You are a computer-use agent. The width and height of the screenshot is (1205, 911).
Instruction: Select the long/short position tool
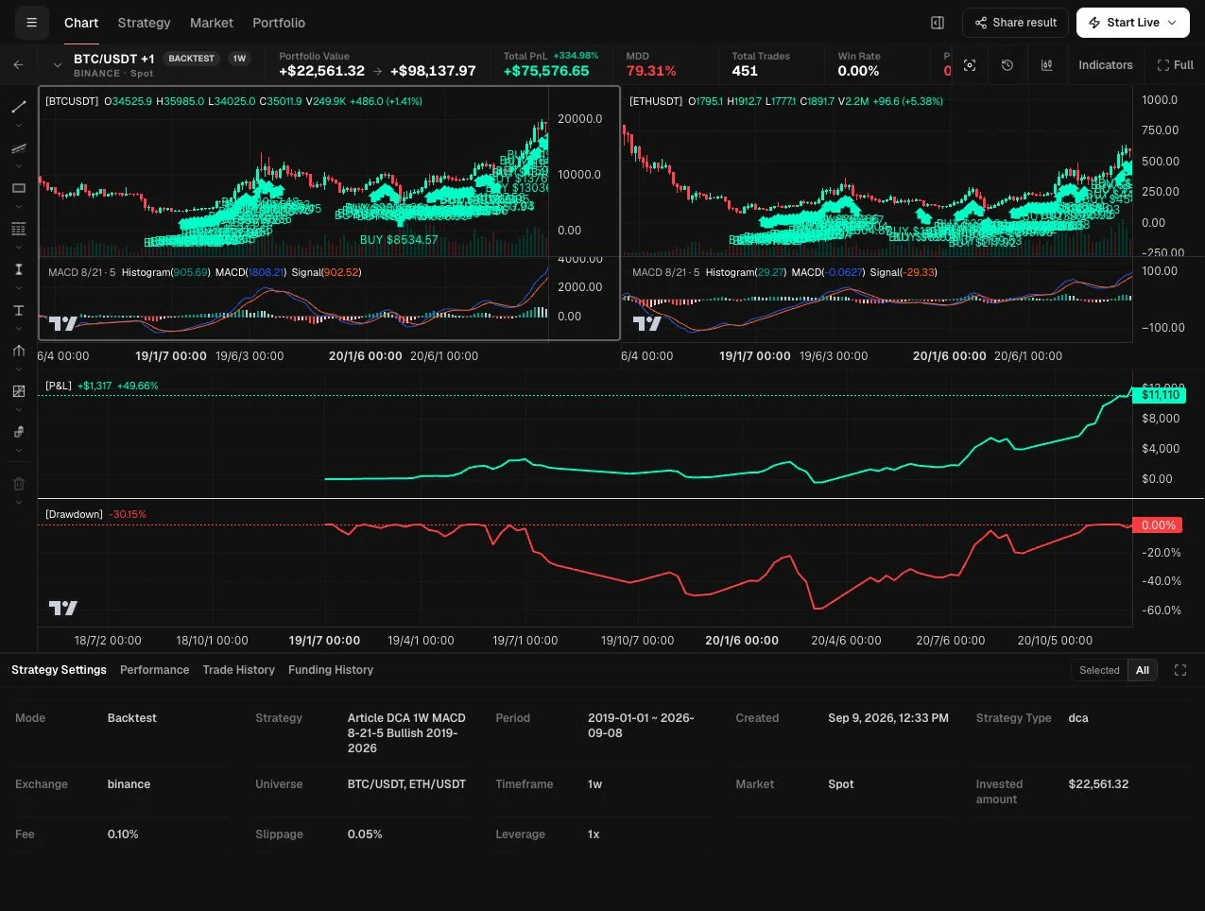(x=18, y=432)
